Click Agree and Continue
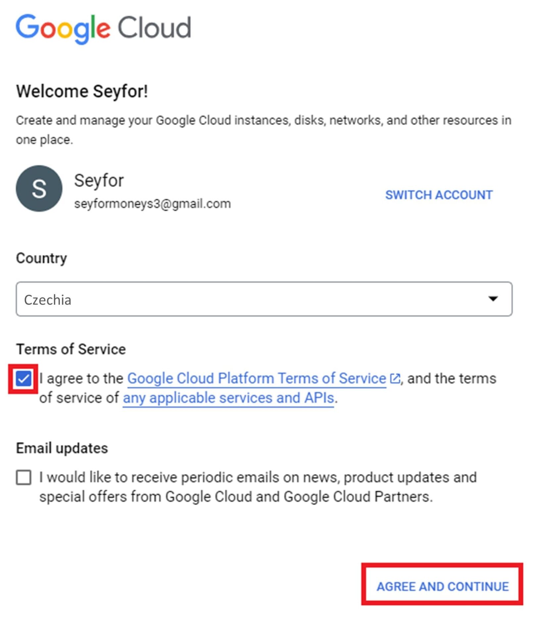Image resolution: width=538 pixels, height=635 pixels. point(443,586)
